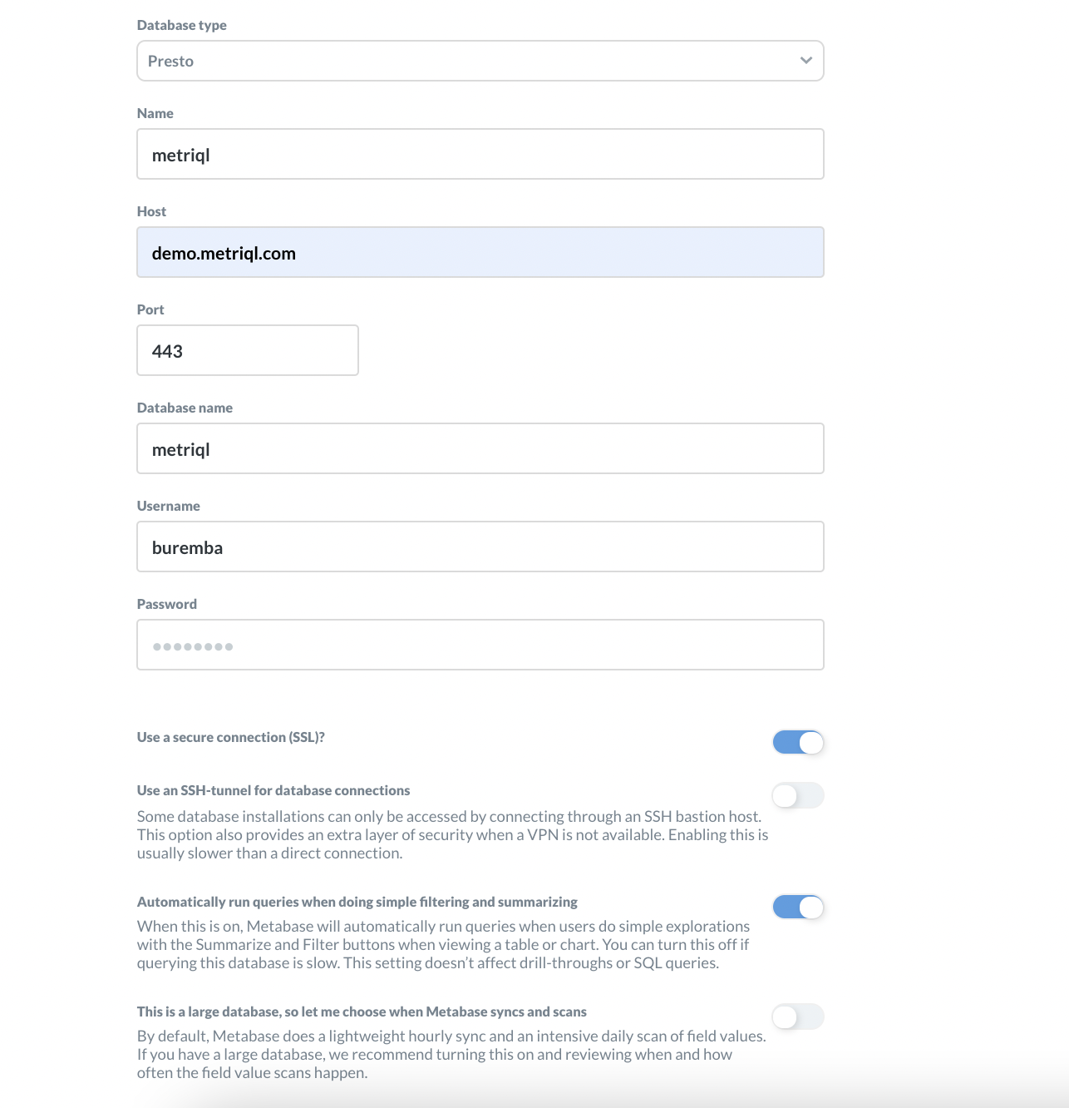Click the "Password" field label

coord(166,604)
